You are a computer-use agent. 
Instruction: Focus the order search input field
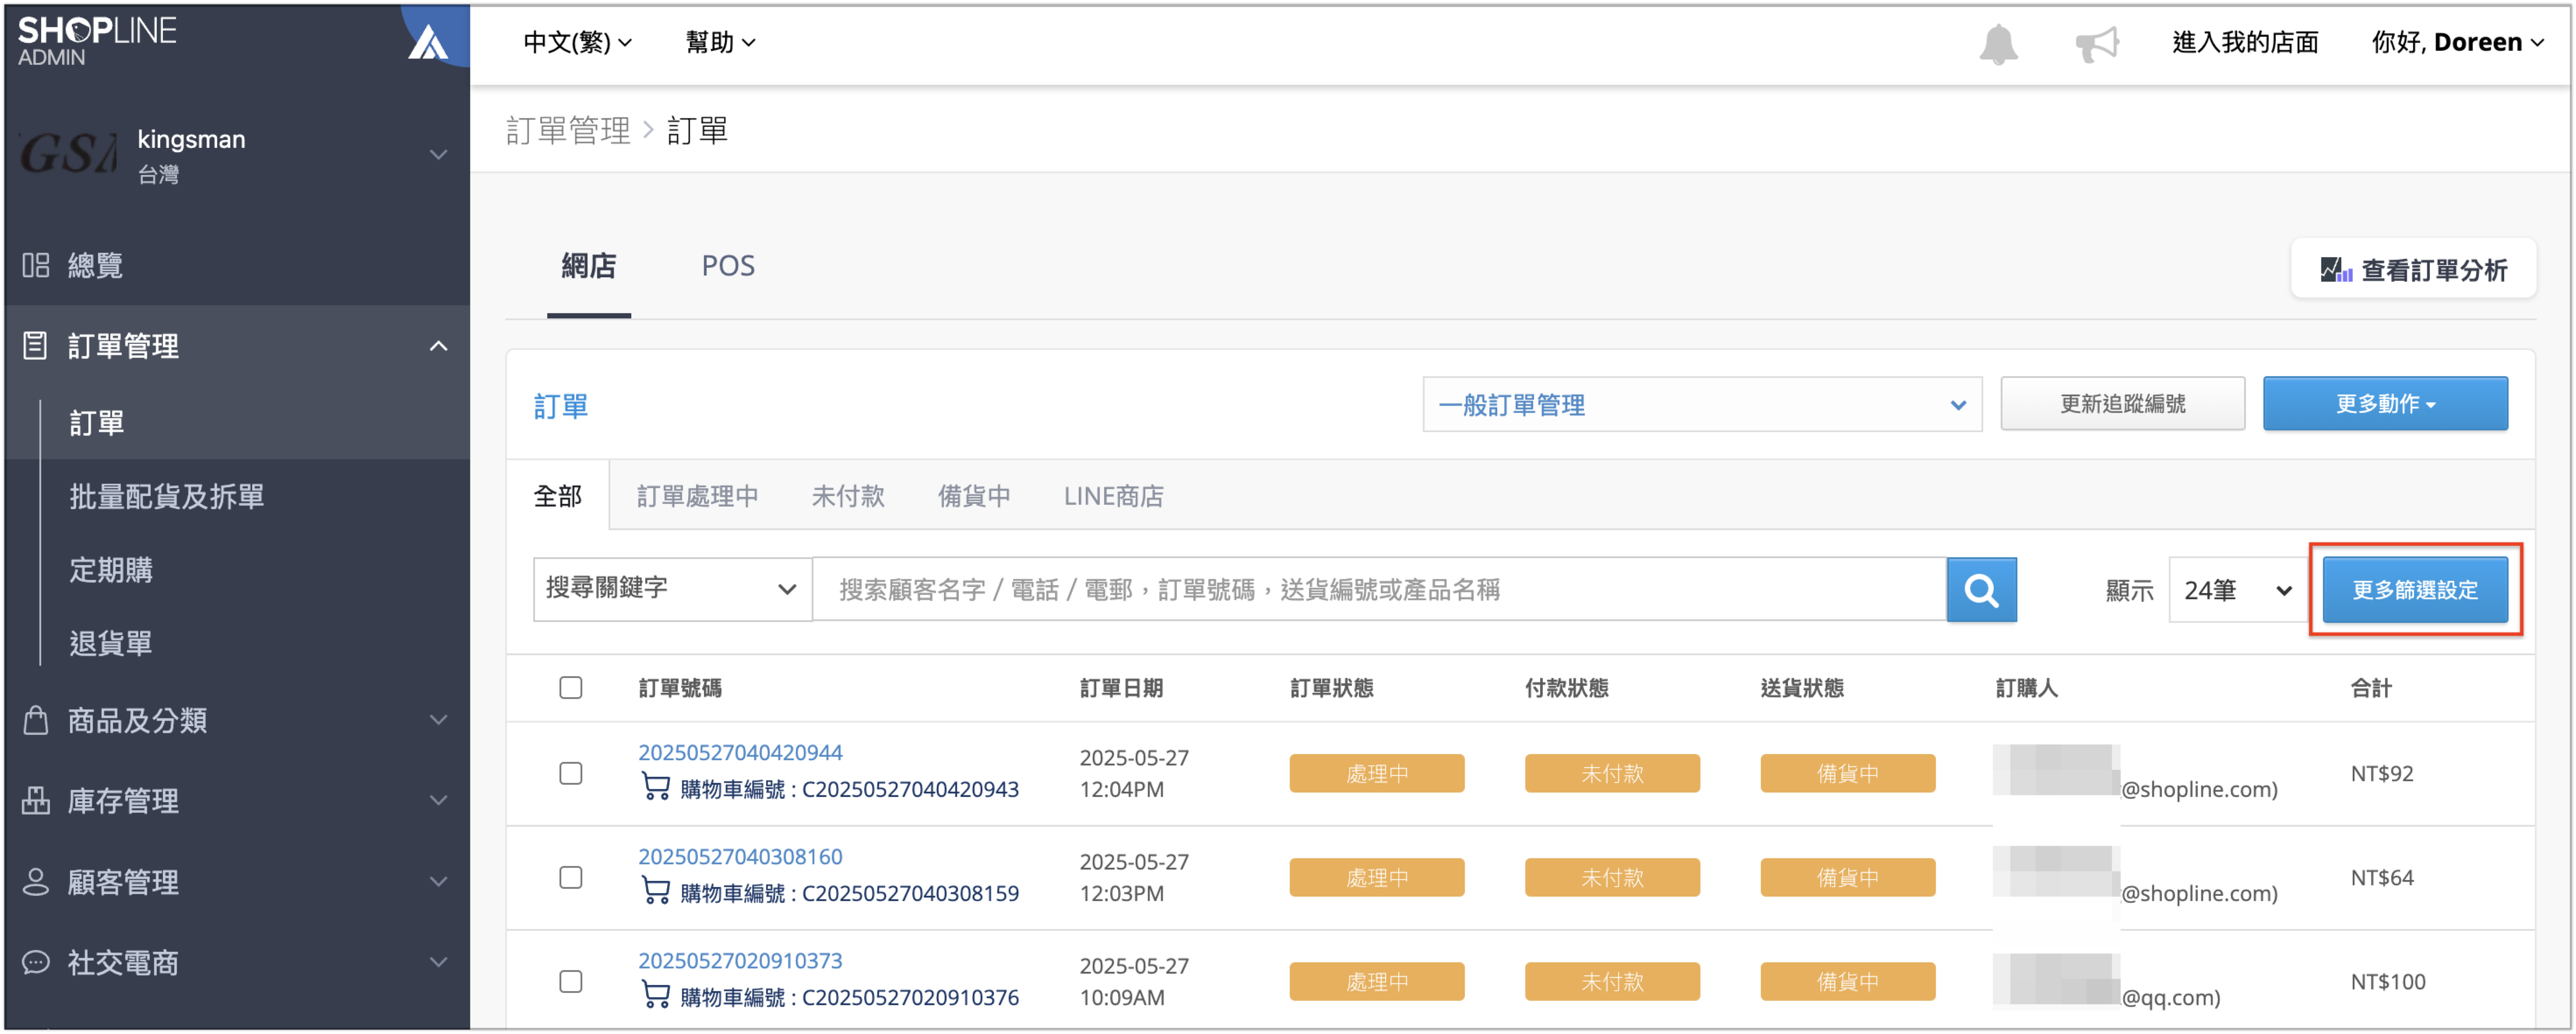click(x=1379, y=590)
